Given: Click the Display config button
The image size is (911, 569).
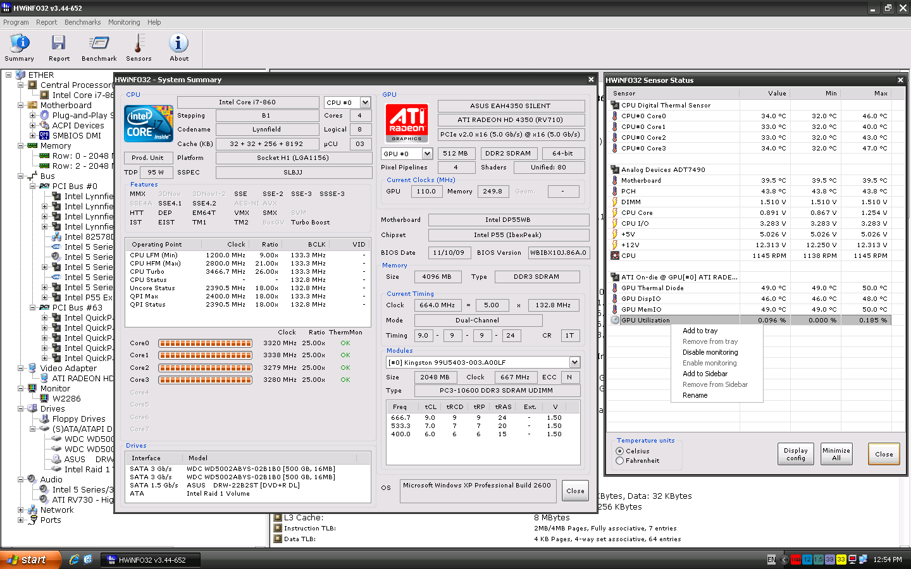Looking at the screenshot, I should tap(795, 454).
